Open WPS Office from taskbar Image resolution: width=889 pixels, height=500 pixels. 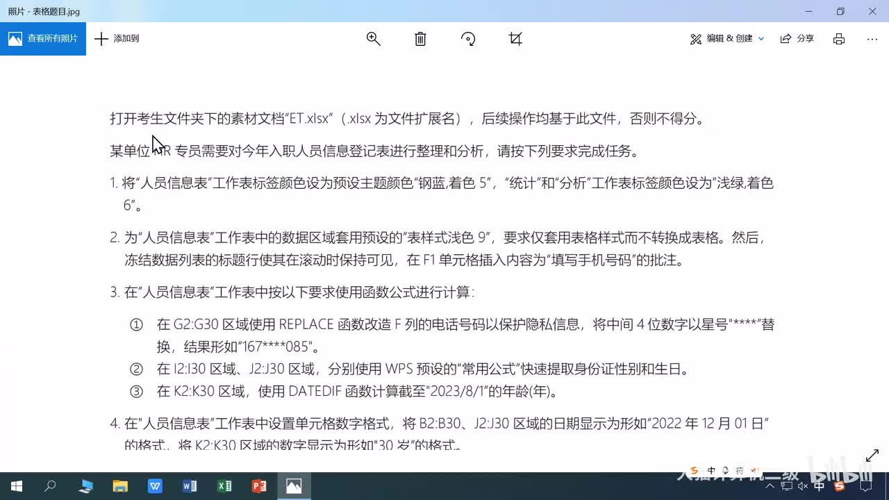(155, 486)
